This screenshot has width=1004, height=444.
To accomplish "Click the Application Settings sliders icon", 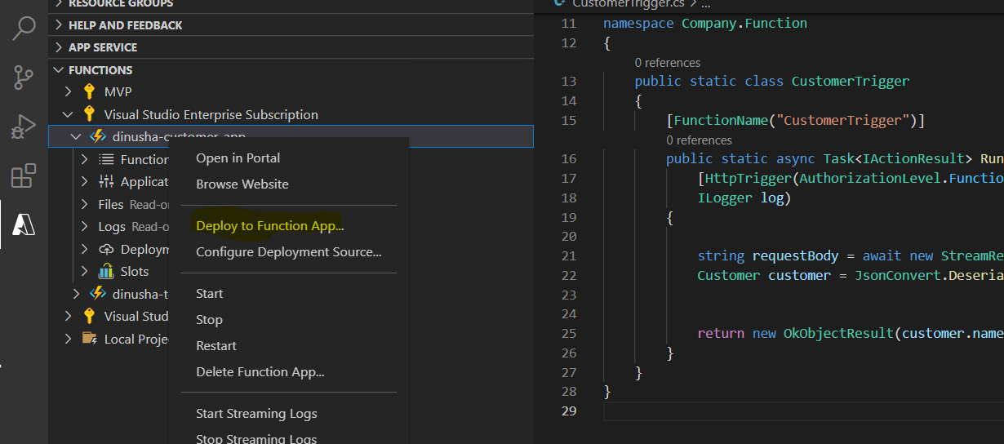I will click(106, 181).
